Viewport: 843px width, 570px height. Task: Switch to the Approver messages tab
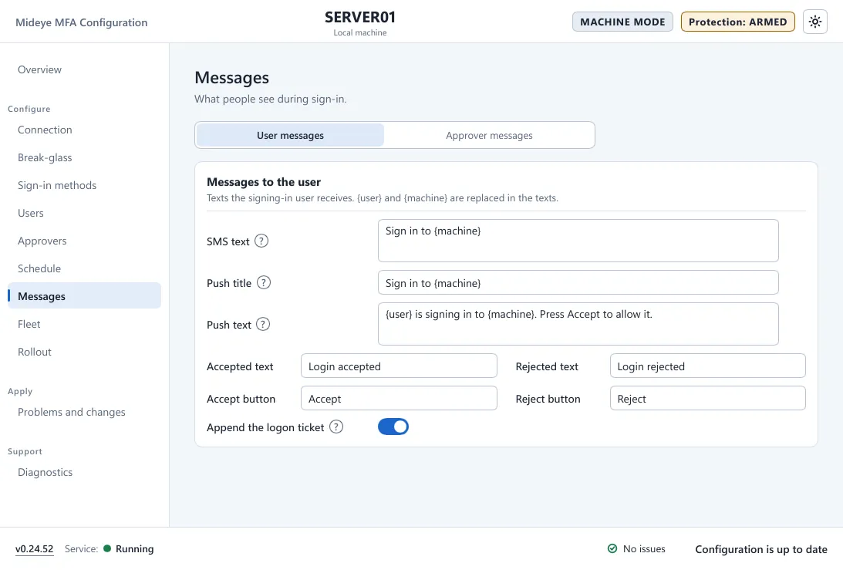[x=489, y=135]
